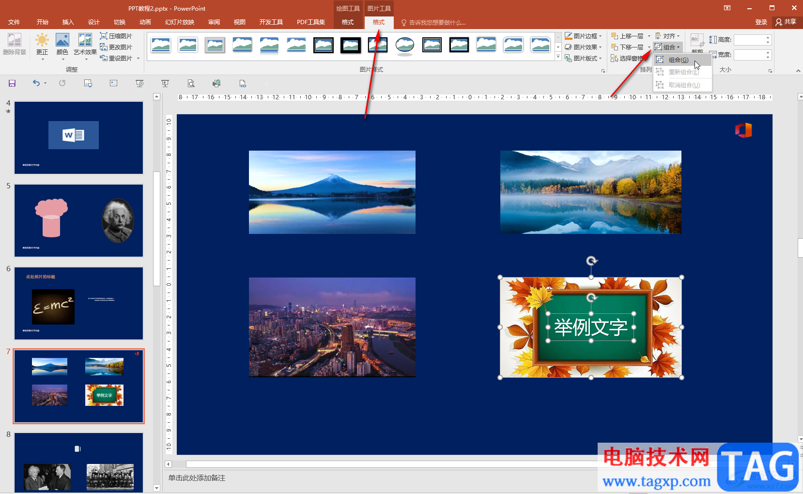Open the Color (颜色) dropdown
803x494 pixels.
click(x=62, y=47)
